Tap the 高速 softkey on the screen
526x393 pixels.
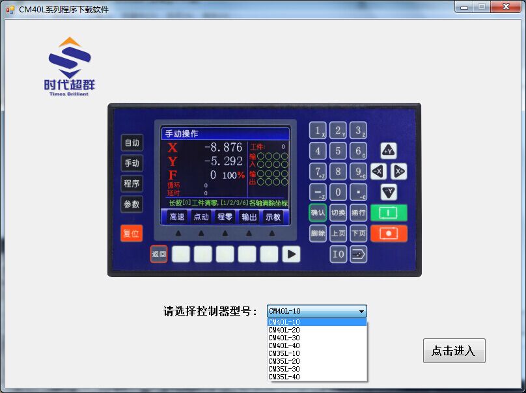coord(176,217)
